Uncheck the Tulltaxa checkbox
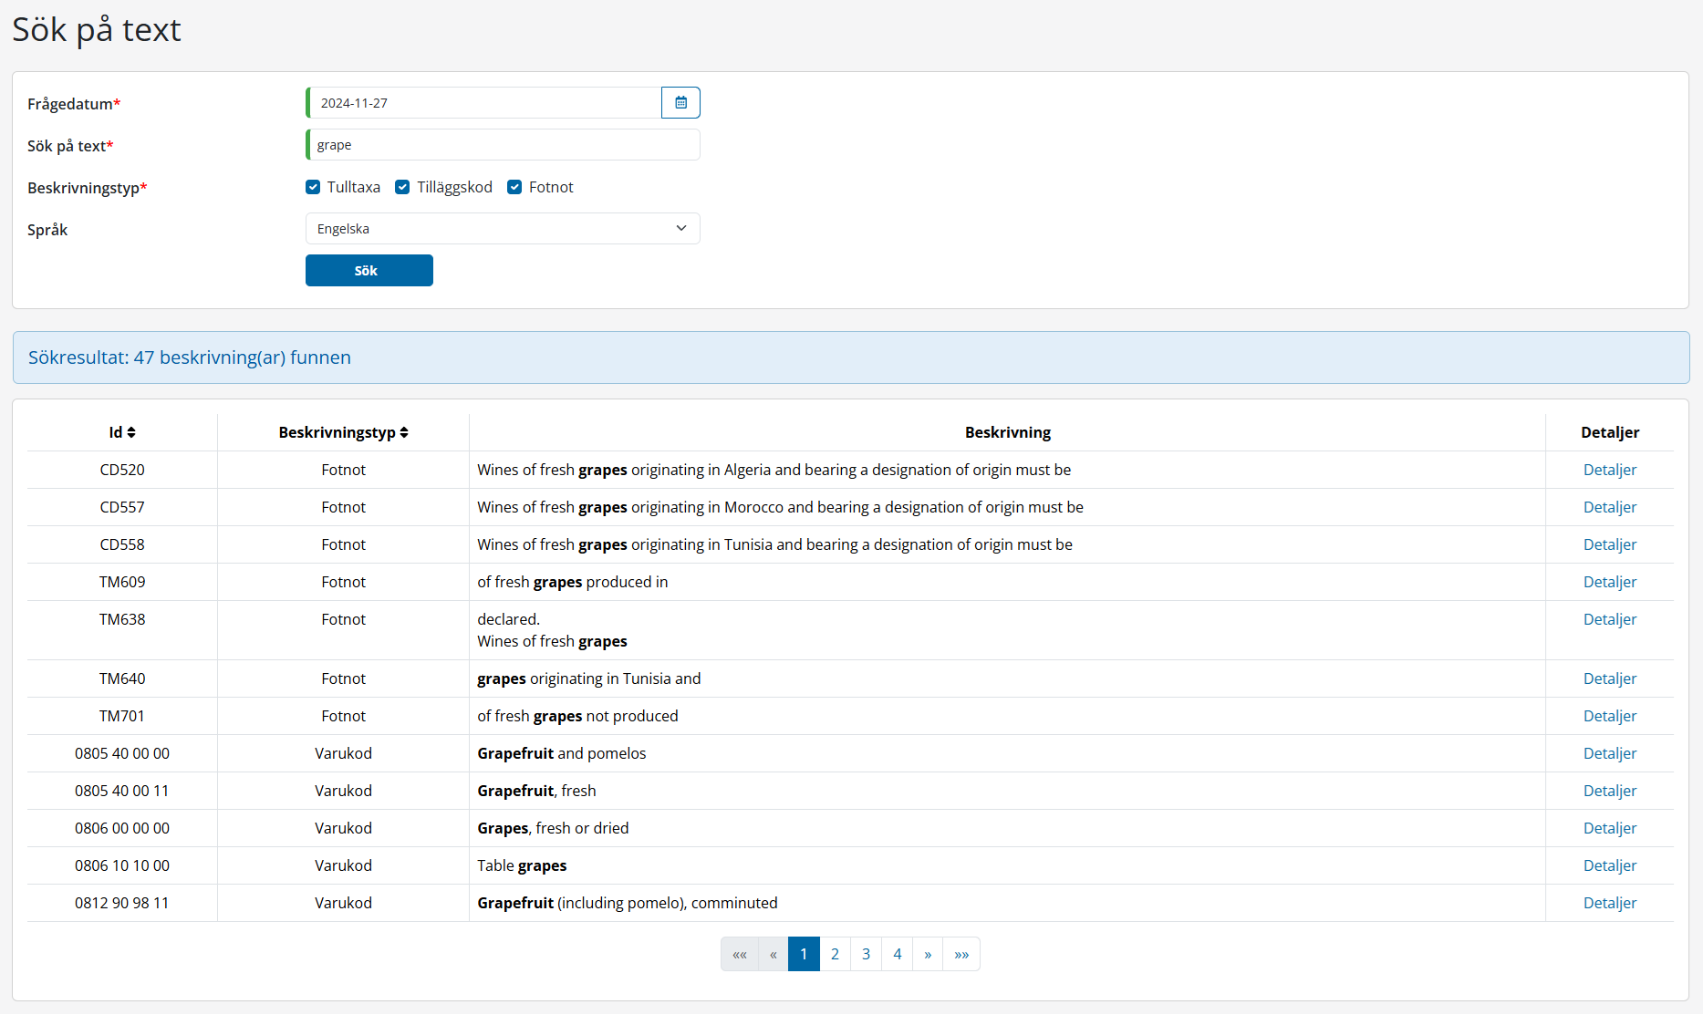 [x=313, y=187]
